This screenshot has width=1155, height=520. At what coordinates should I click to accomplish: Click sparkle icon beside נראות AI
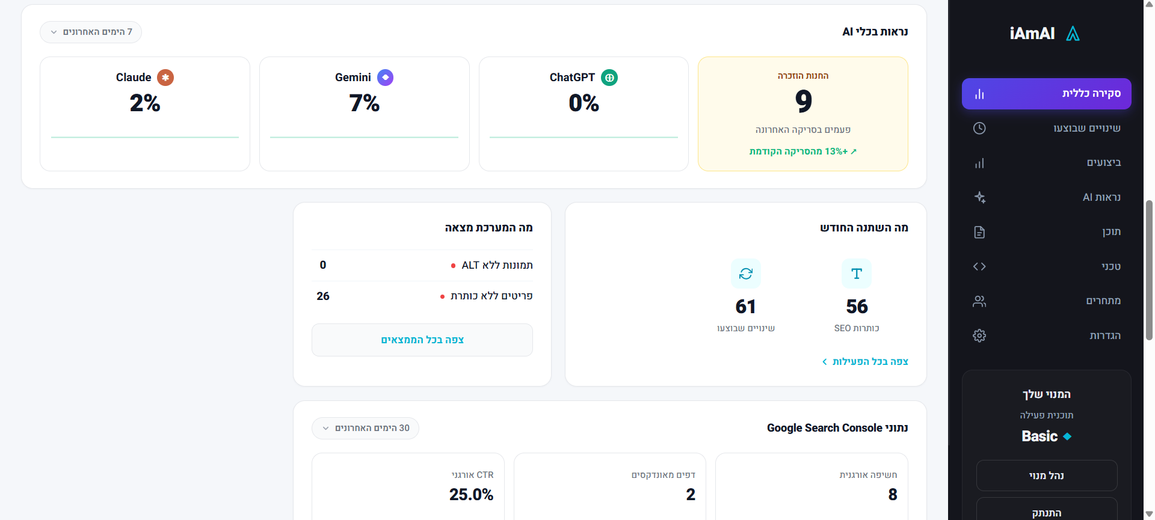coord(979,197)
